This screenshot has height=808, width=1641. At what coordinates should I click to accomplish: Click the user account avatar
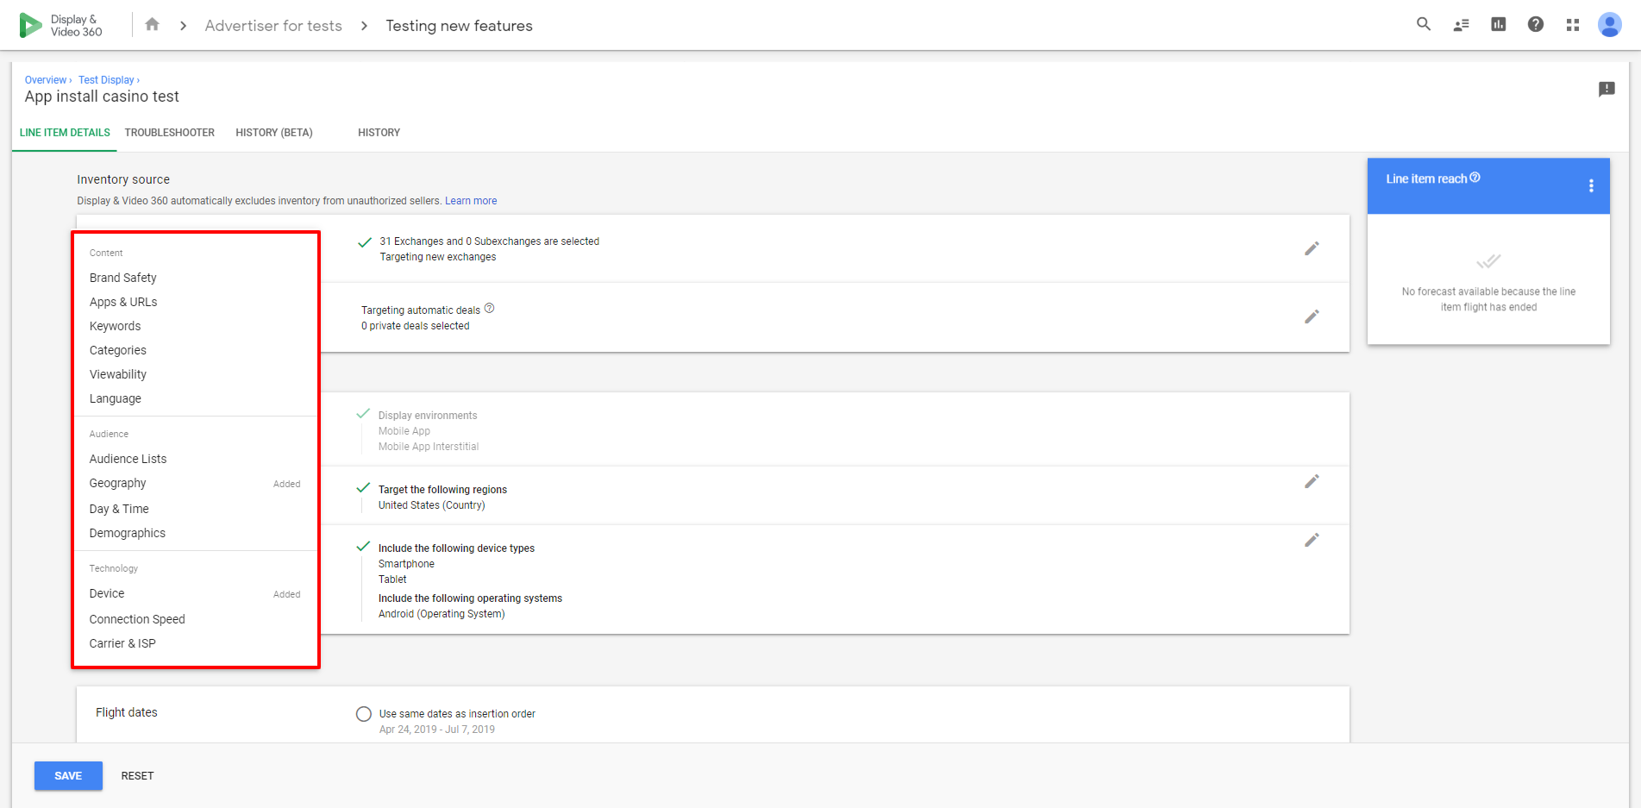[x=1609, y=24]
